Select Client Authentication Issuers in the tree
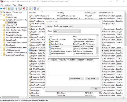 pos(16,43)
